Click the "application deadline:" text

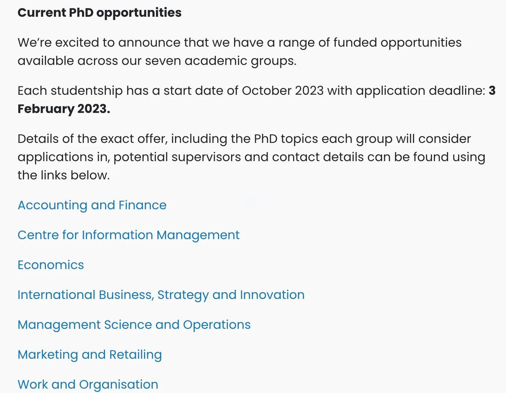pos(421,91)
